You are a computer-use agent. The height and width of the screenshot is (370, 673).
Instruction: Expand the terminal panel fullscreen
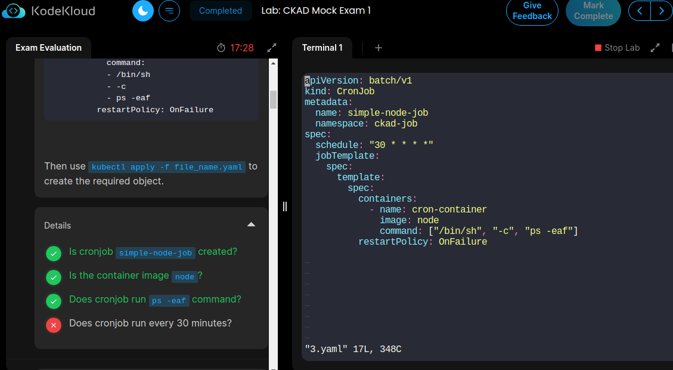655,48
